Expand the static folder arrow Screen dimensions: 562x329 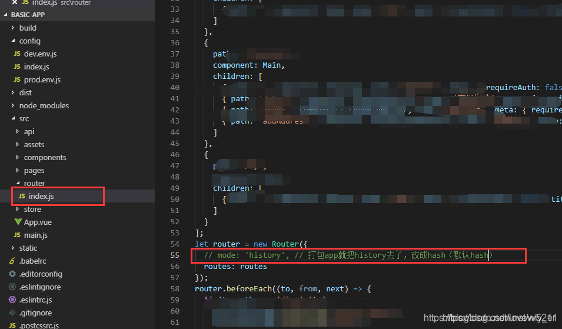13,248
